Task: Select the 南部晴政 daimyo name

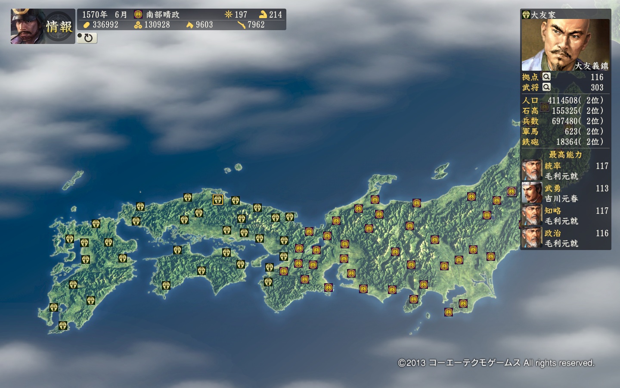Action: pos(162,14)
